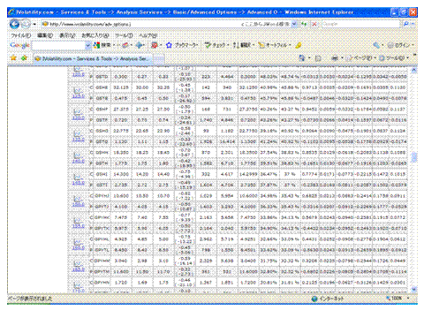The width and height of the screenshot is (424, 318).
Task: Click the table cell showing 27.375
Action: click(121, 110)
